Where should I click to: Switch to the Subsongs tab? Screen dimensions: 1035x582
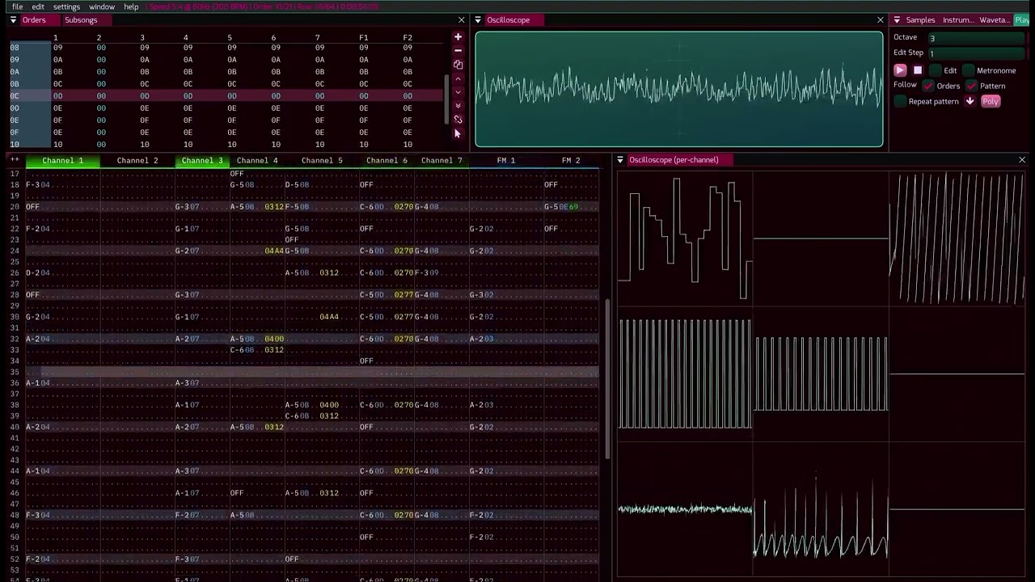click(81, 19)
